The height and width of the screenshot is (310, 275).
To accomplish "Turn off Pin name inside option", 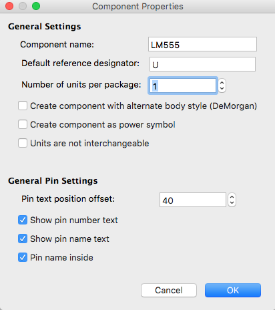I will coord(23,257).
